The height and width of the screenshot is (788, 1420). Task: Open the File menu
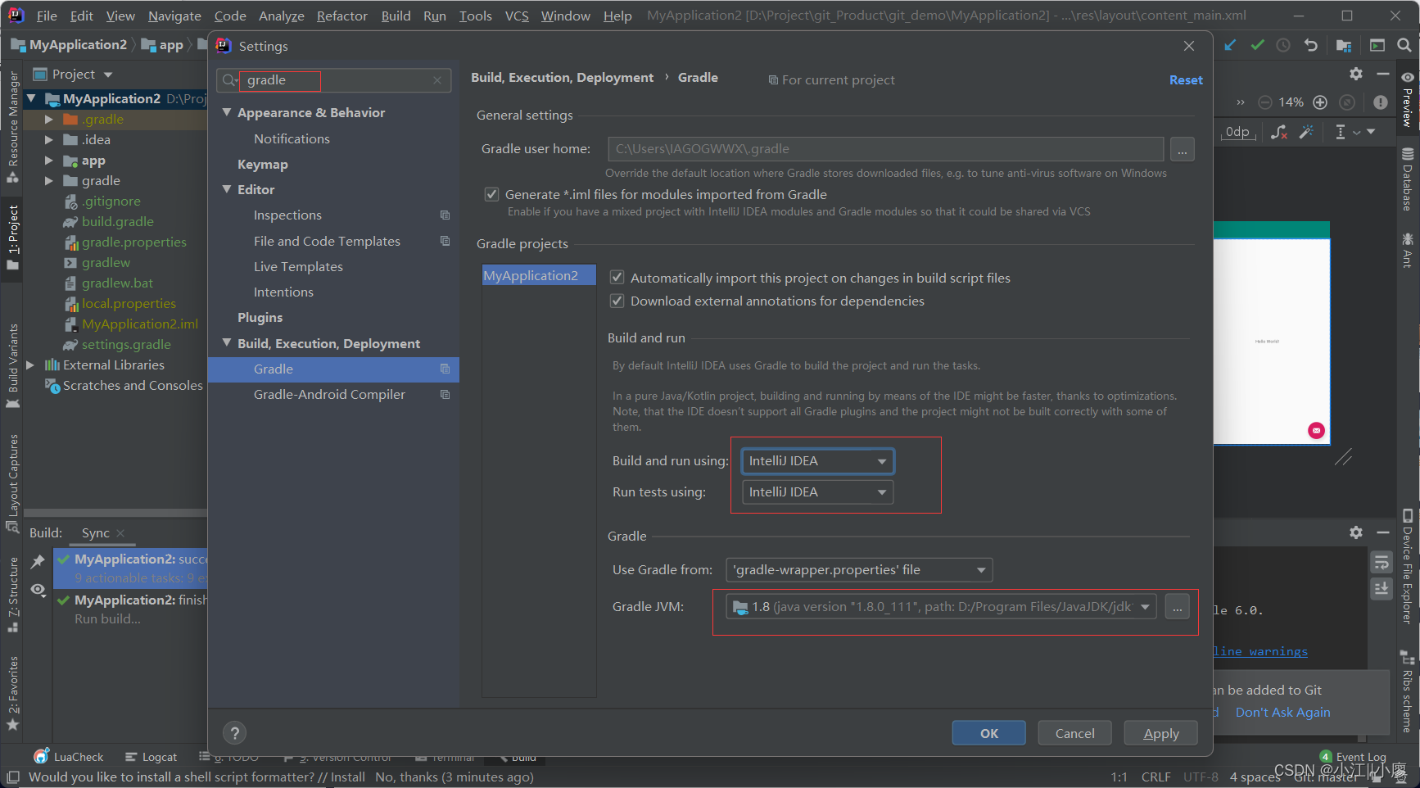tap(47, 16)
